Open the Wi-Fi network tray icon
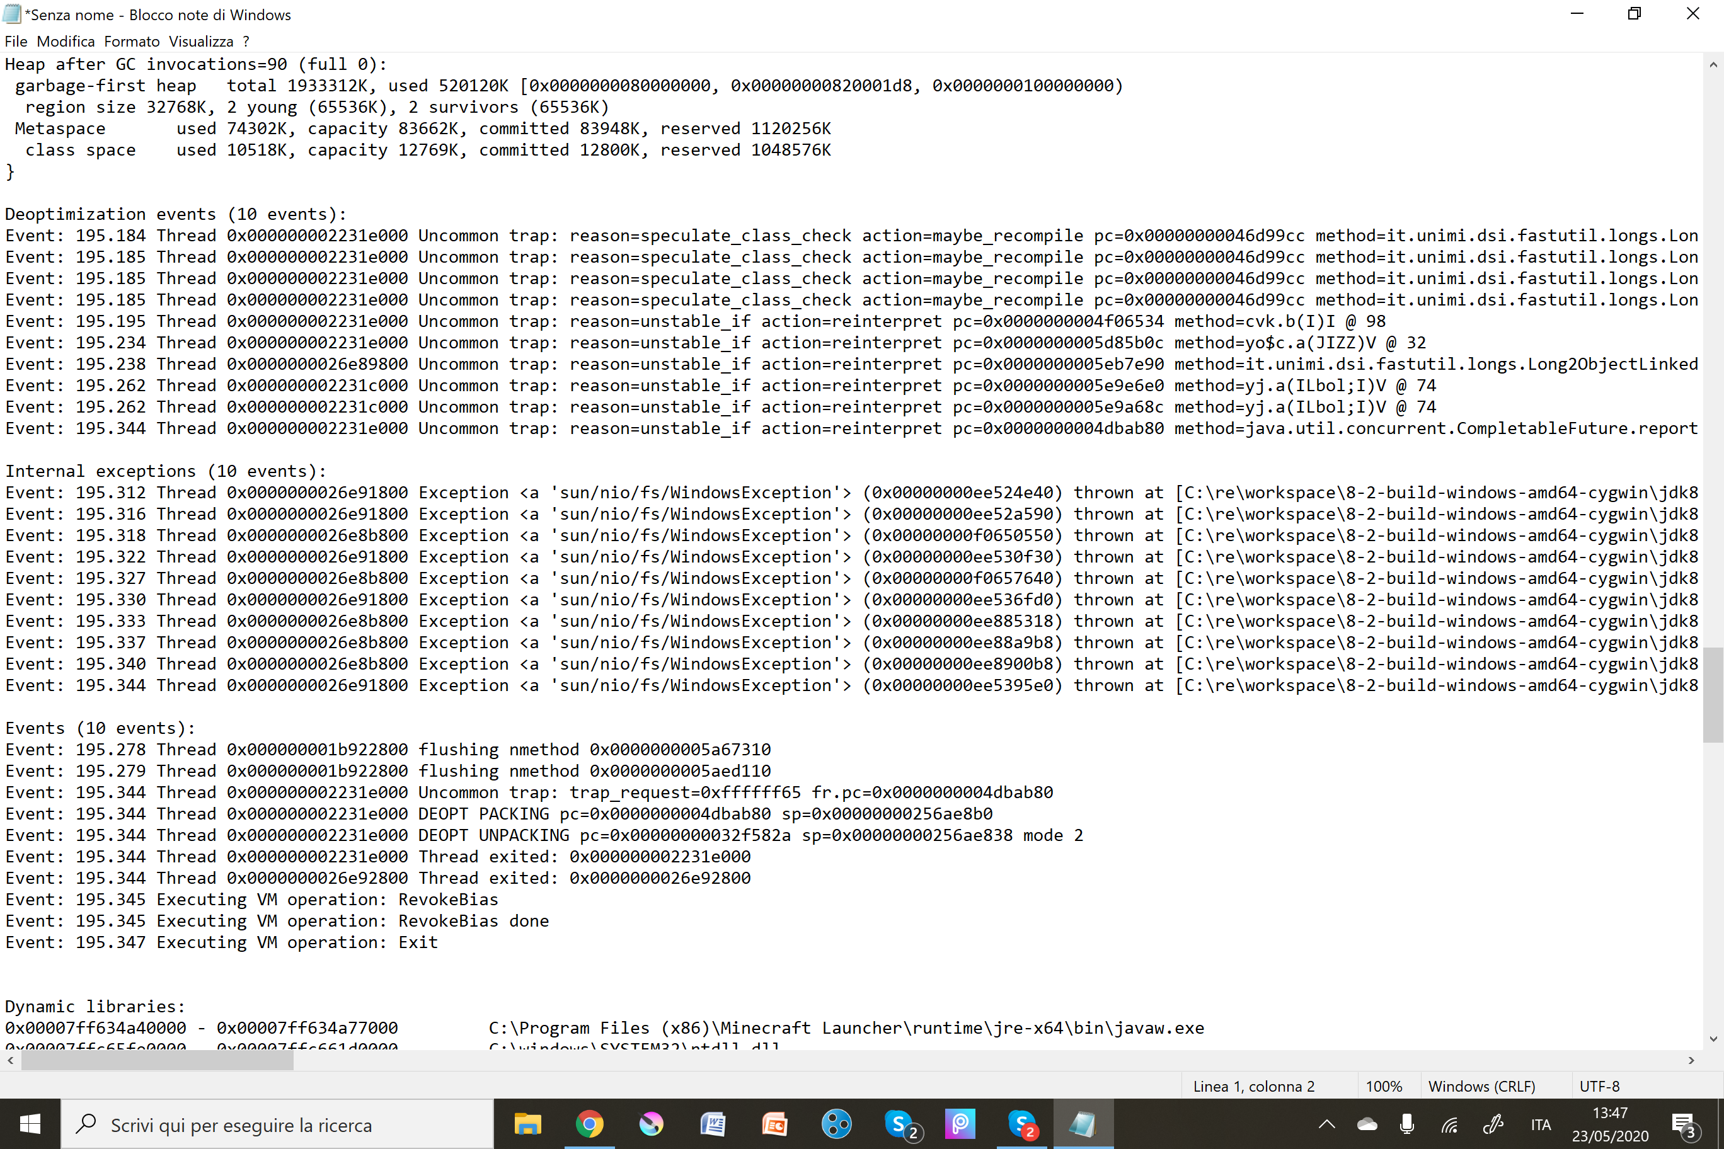1724x1149 pixels. pos(1449,1124)
